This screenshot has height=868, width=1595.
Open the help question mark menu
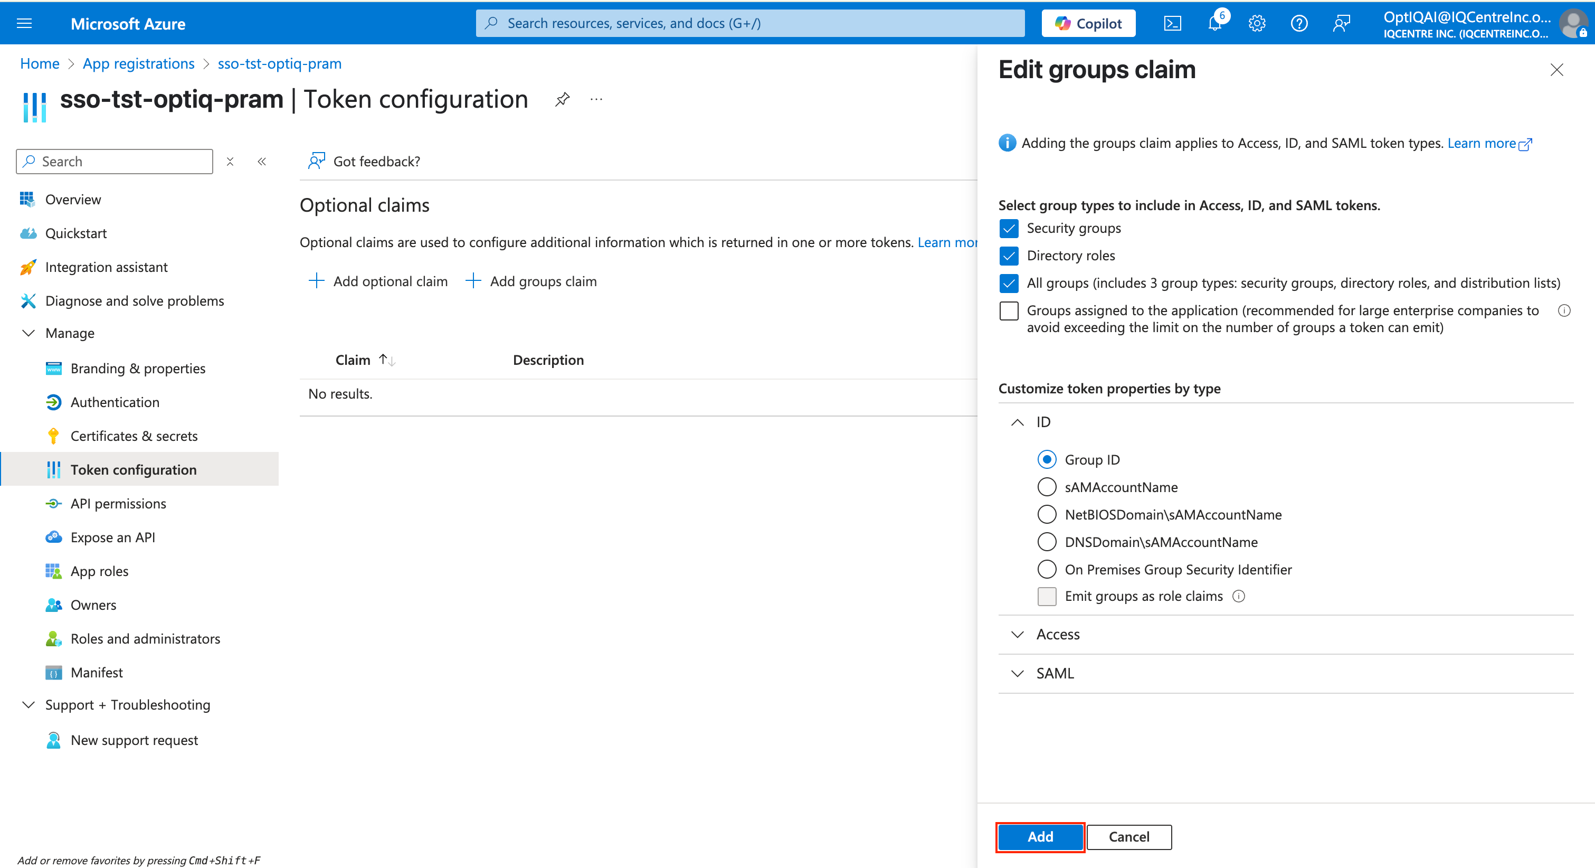(x=1299, y=24)
